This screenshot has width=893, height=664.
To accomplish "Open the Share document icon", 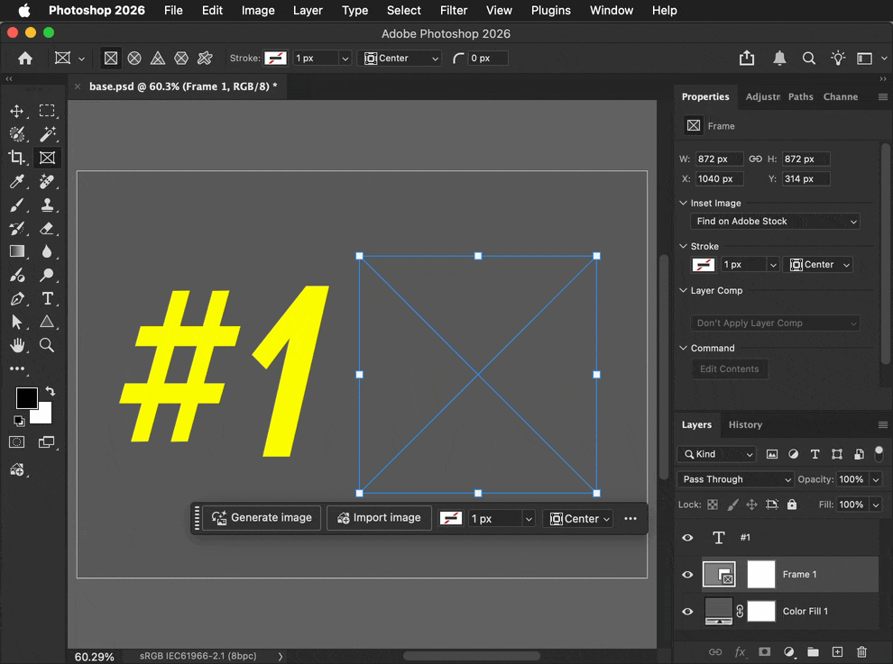I will 747,58.
